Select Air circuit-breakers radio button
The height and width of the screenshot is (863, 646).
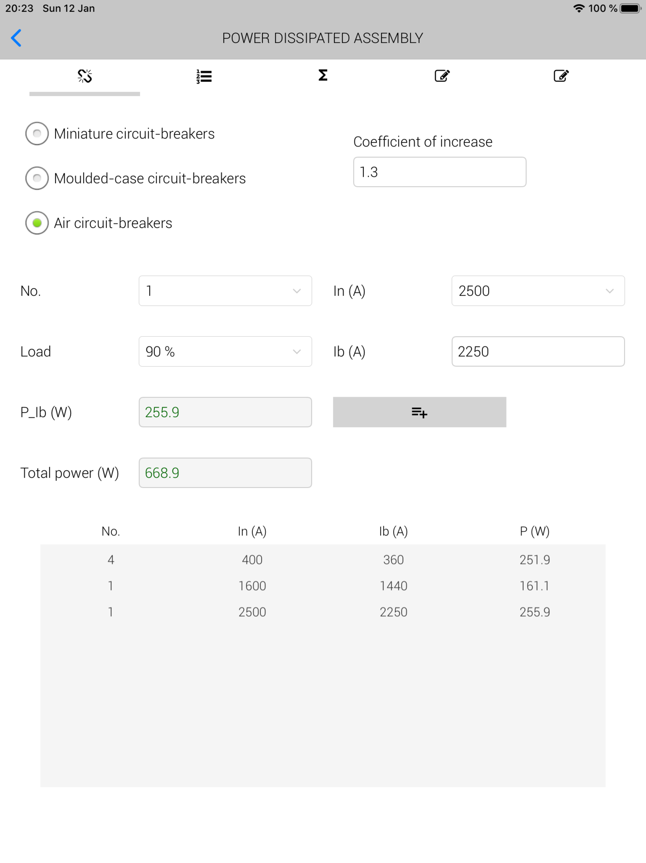click(37, 223)
